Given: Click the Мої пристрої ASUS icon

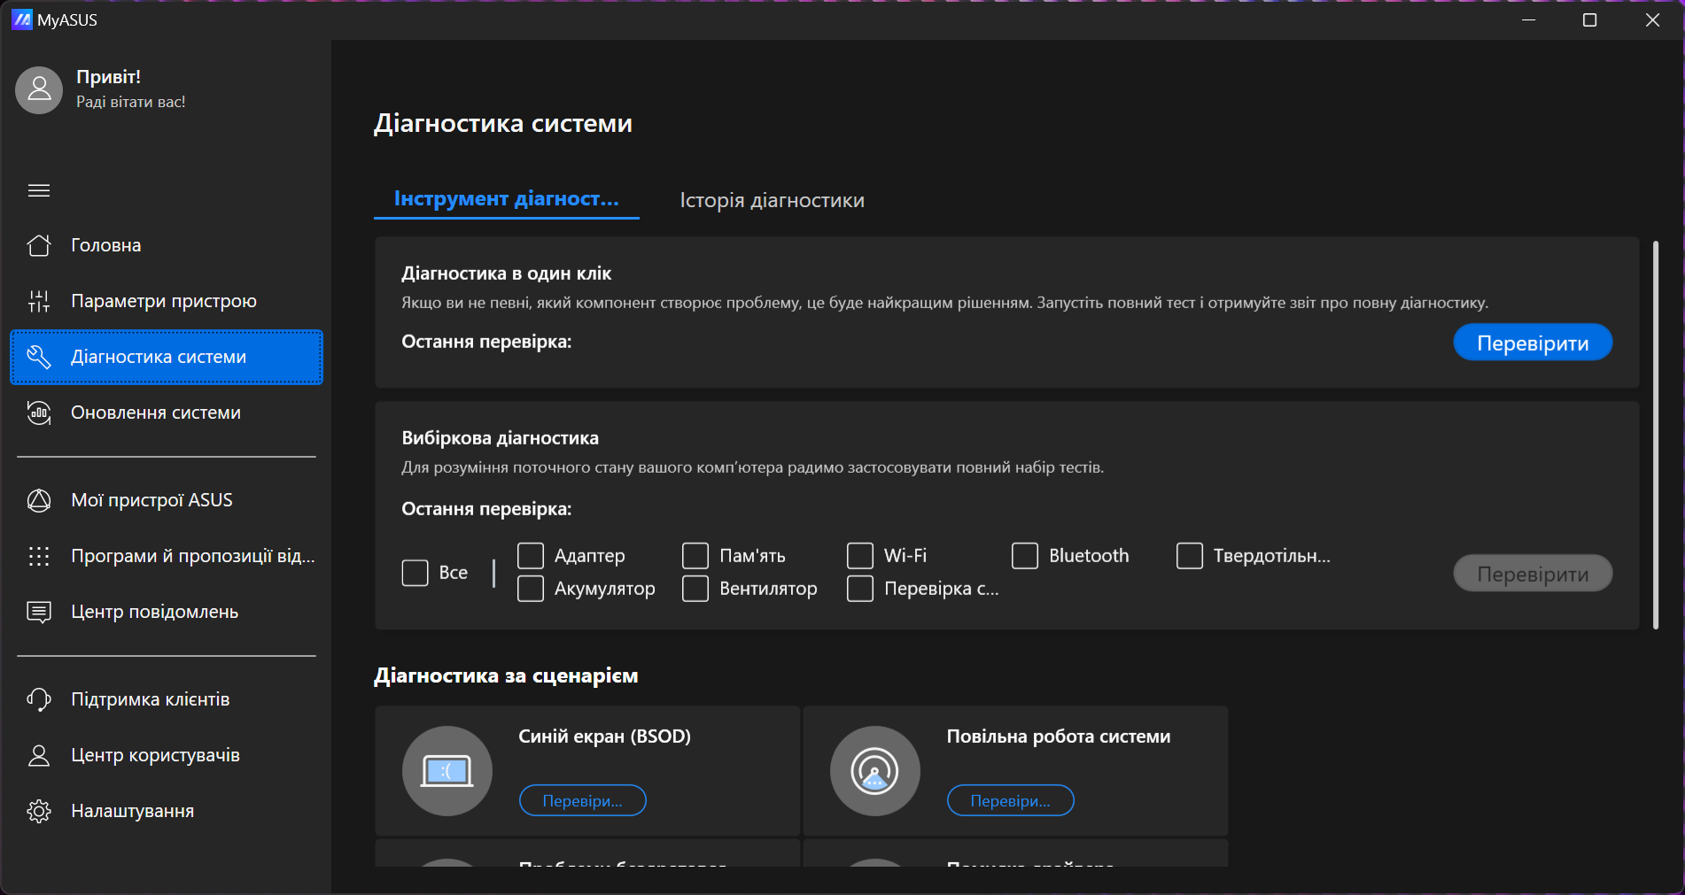Looking at the screenshot, I should (39, 500).
